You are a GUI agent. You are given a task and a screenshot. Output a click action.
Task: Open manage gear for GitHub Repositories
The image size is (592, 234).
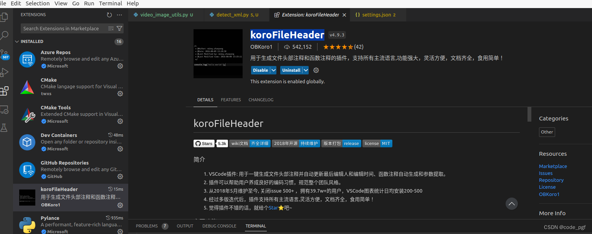pos(120,176)
